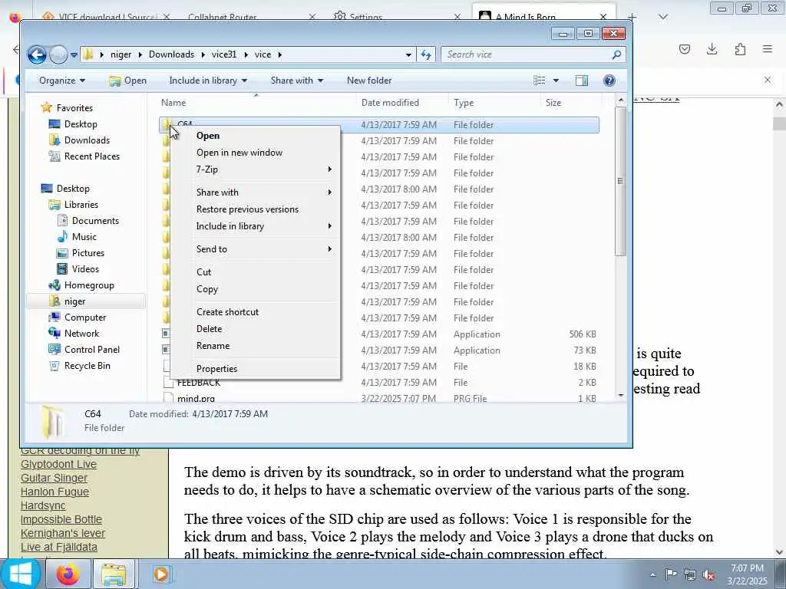The width and height of the screenshot is (786, 589).
Task: Expand the Send to submenu
Action: 256,249
